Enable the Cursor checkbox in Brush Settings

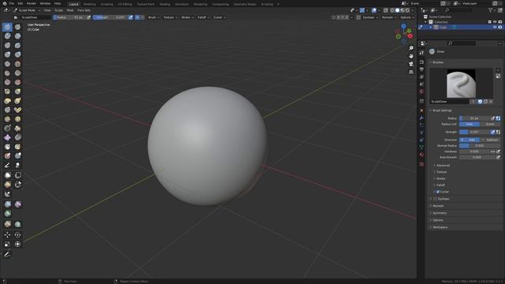438,192
